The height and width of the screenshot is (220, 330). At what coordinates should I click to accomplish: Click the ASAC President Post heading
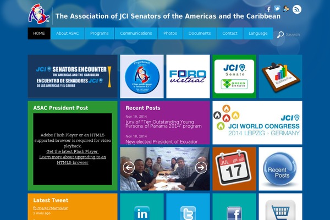pos(61,108)
